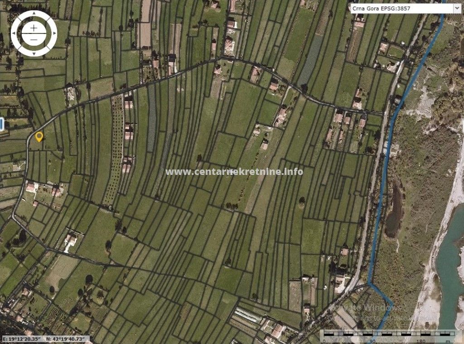Click the 90 label on the scale bar
This screenshot has width=464, height=344.
tap(372, 341)
